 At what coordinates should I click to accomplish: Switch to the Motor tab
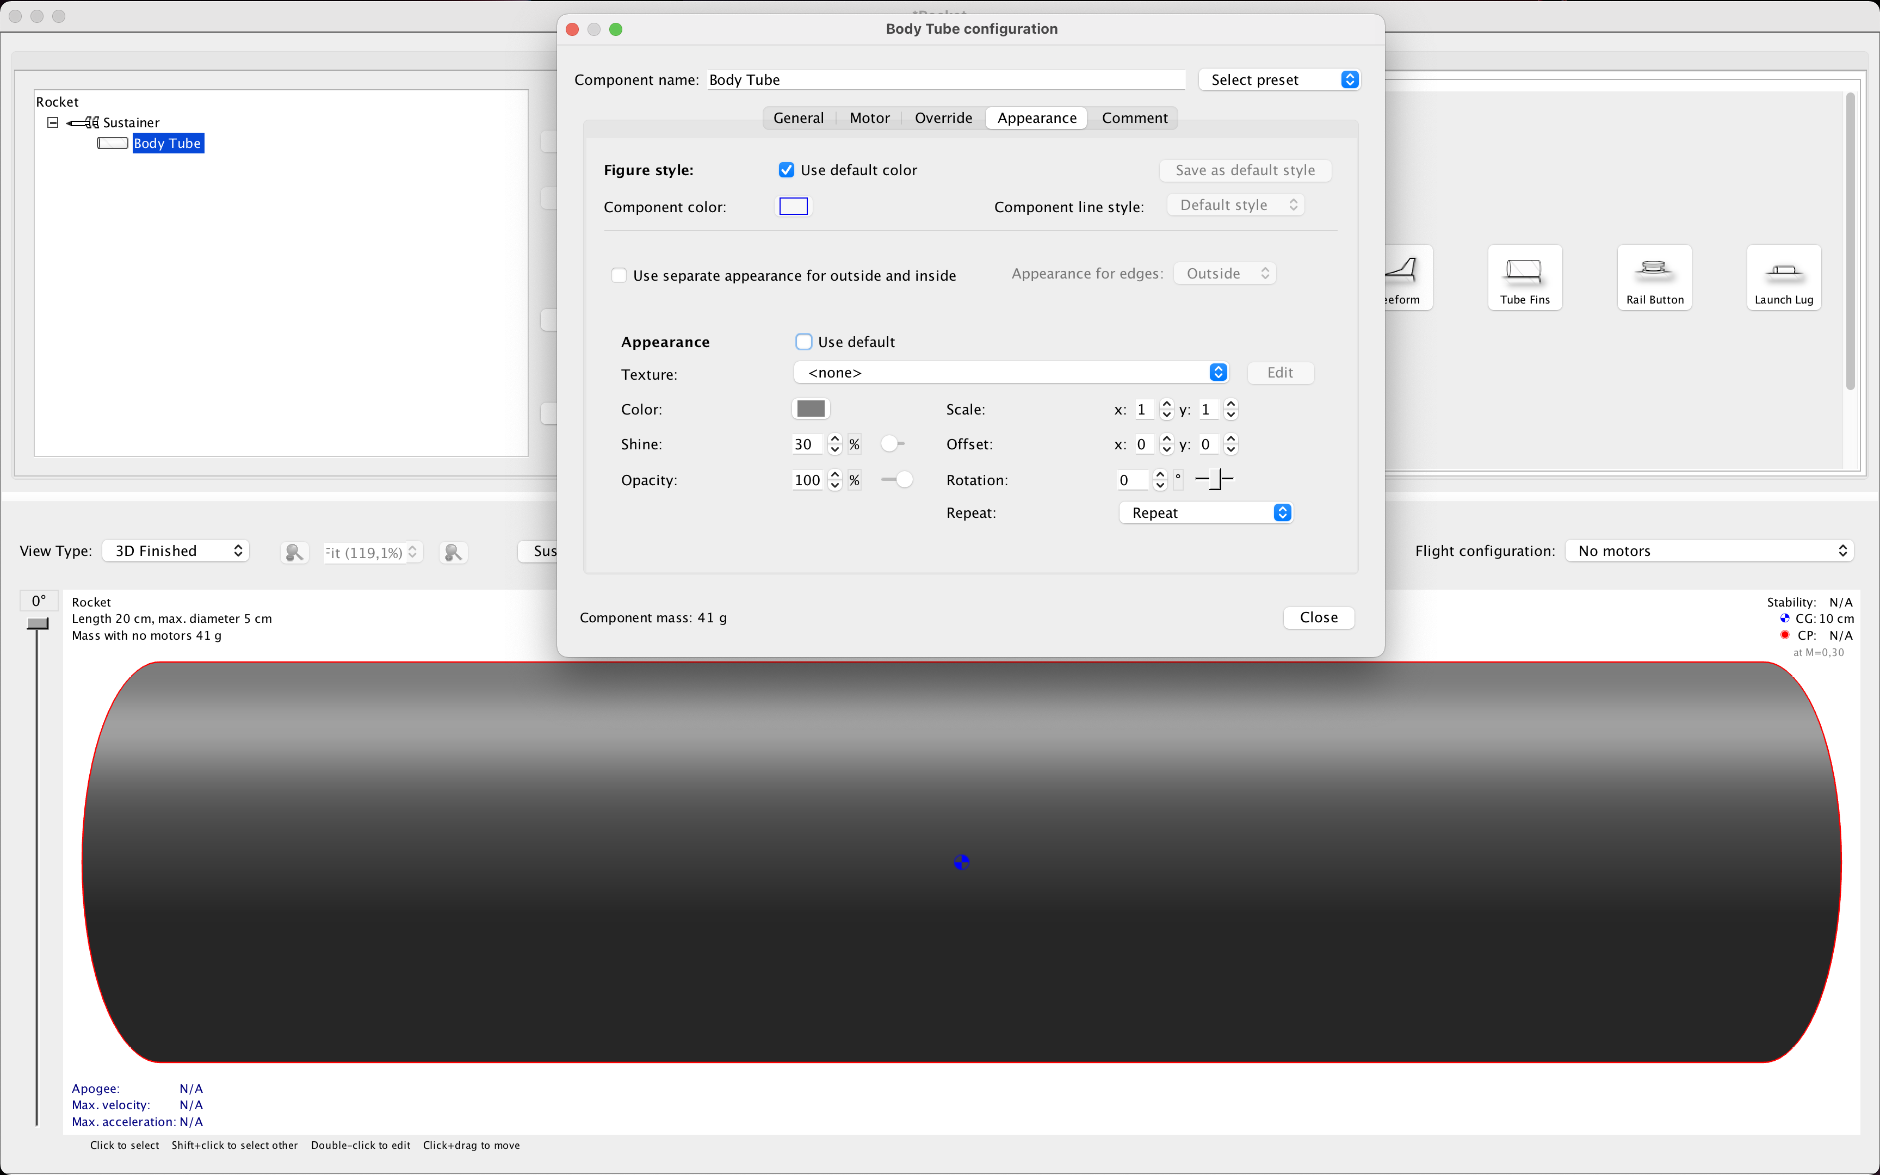tap(869, 117)
